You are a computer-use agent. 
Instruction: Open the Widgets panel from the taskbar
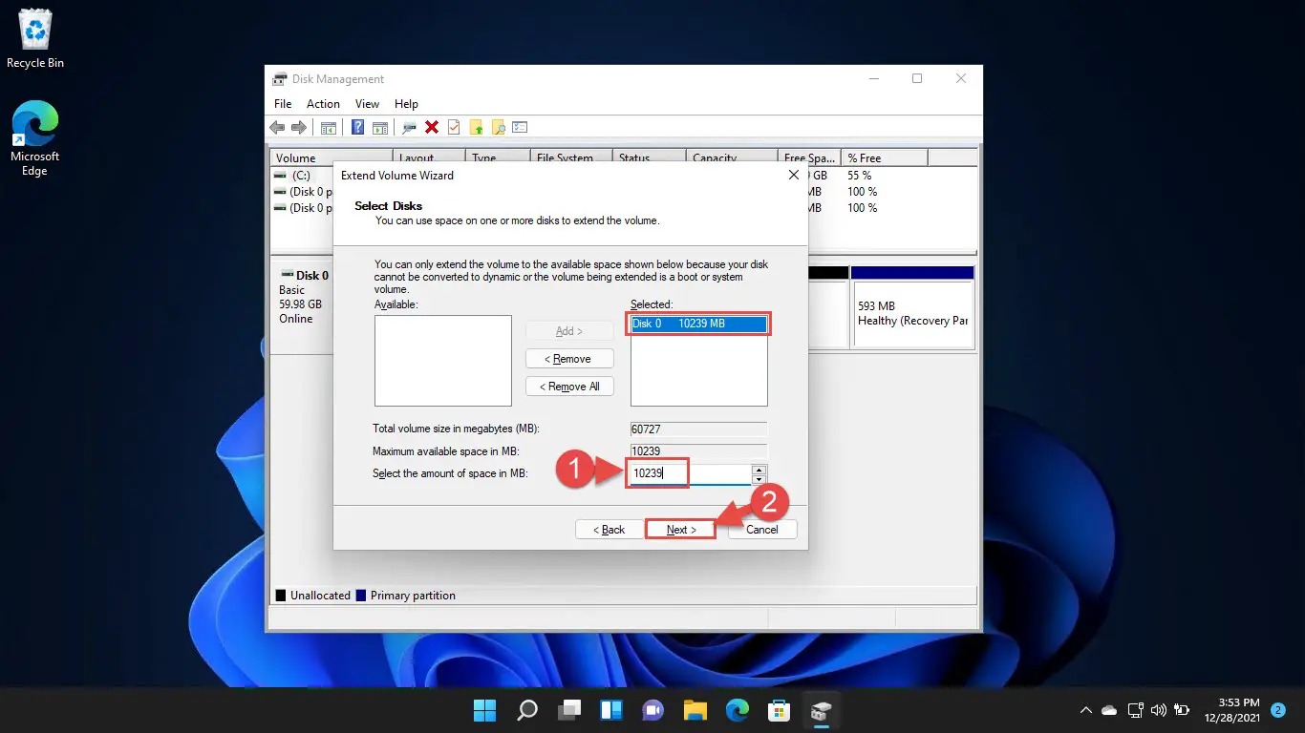coord(611,710)
